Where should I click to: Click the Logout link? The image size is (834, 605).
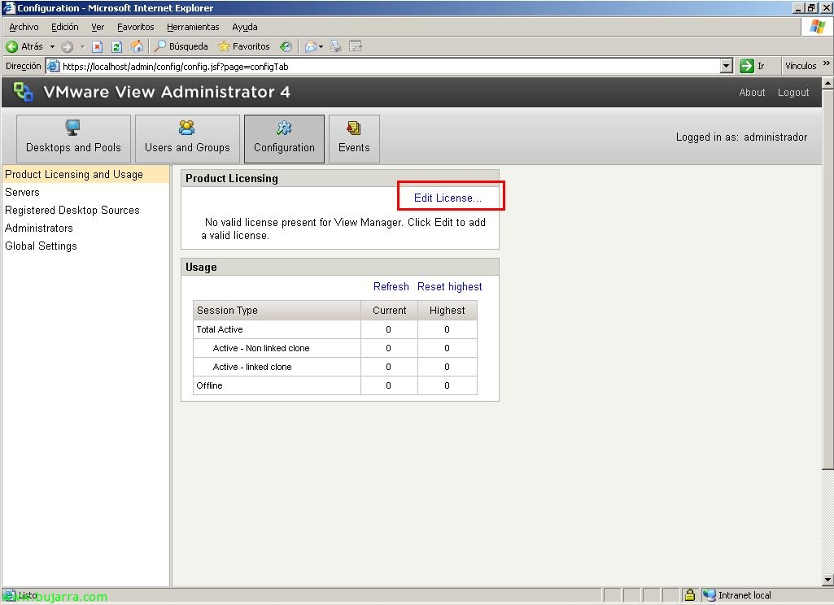pyautogui.click(x=793, y=93)
